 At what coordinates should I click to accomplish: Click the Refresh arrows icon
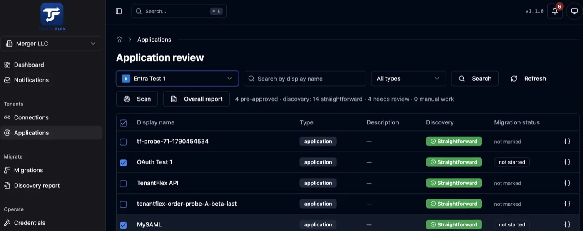coord(514,79)
